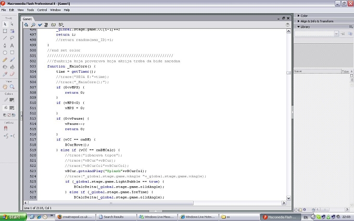Click the Find magnifier icon in script toolbar

(33, 25)
